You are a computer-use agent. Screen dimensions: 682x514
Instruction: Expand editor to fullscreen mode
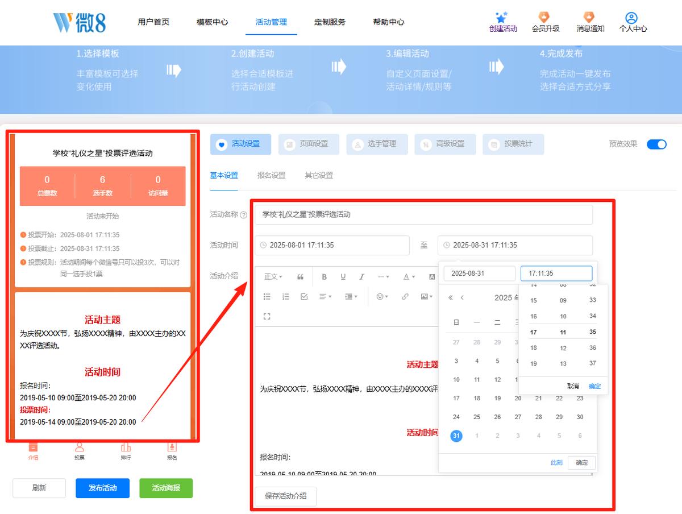click(267, 316)
